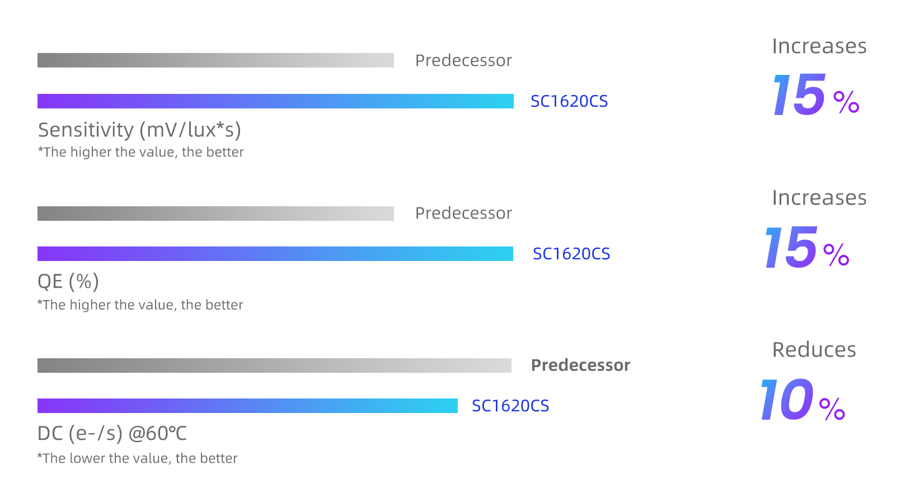Click the SC1620CS label beside the QE bar
The width and height of the screenshot is (924, 503).
coord(571,254)
